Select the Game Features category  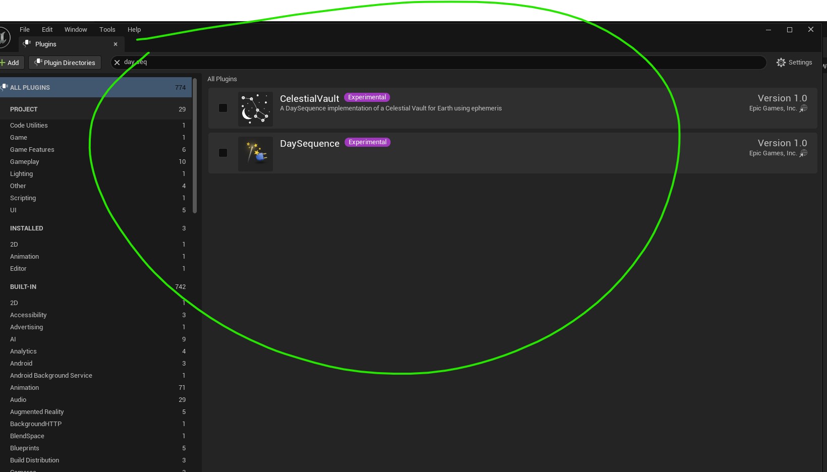coord(96,150)
